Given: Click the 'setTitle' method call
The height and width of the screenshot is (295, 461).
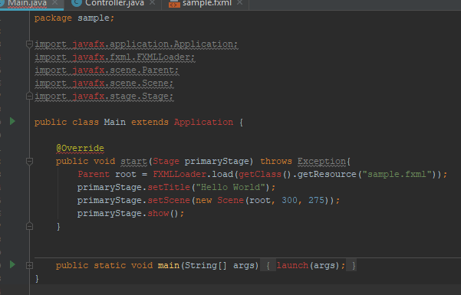Looking at the screenshot, I should click(169, 187).
